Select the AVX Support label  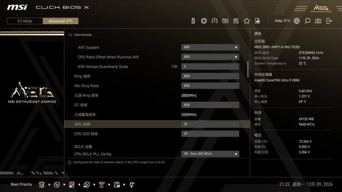88,47
